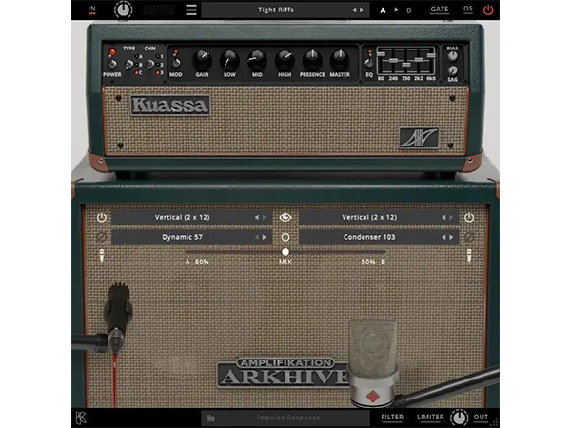Click previous arrow on Dynamic 57 selector
The width and height of the screenshot is (571, 428).
pos(257,237)
